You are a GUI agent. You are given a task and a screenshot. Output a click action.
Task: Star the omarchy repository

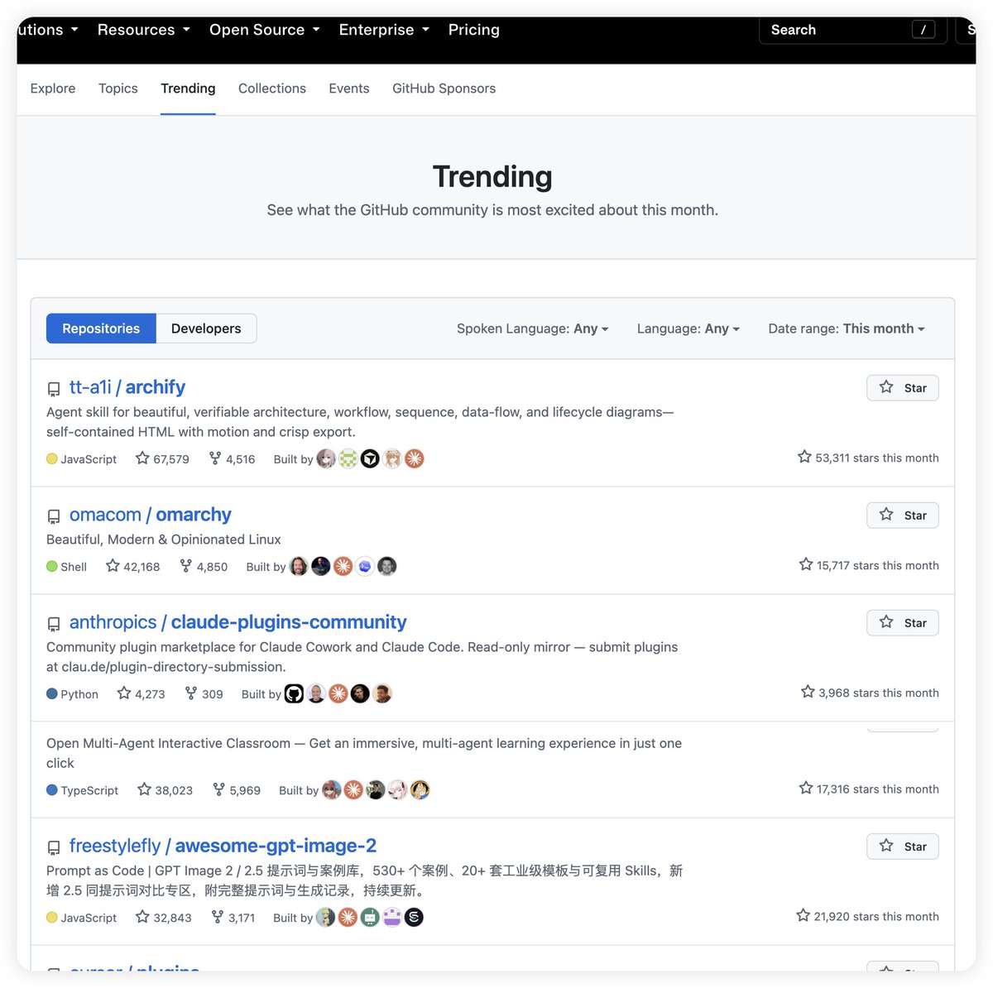click(x=903, y=516)
